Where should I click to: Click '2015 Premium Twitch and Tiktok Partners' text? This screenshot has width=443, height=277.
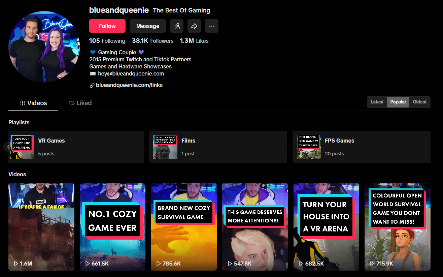[x=140, y=59]
